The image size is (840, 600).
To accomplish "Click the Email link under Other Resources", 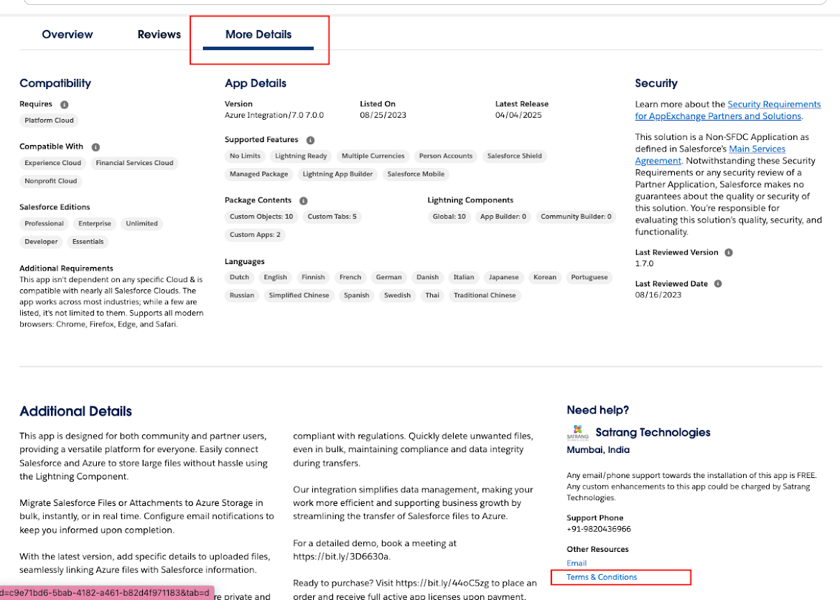I will click(x=577, y=563).
